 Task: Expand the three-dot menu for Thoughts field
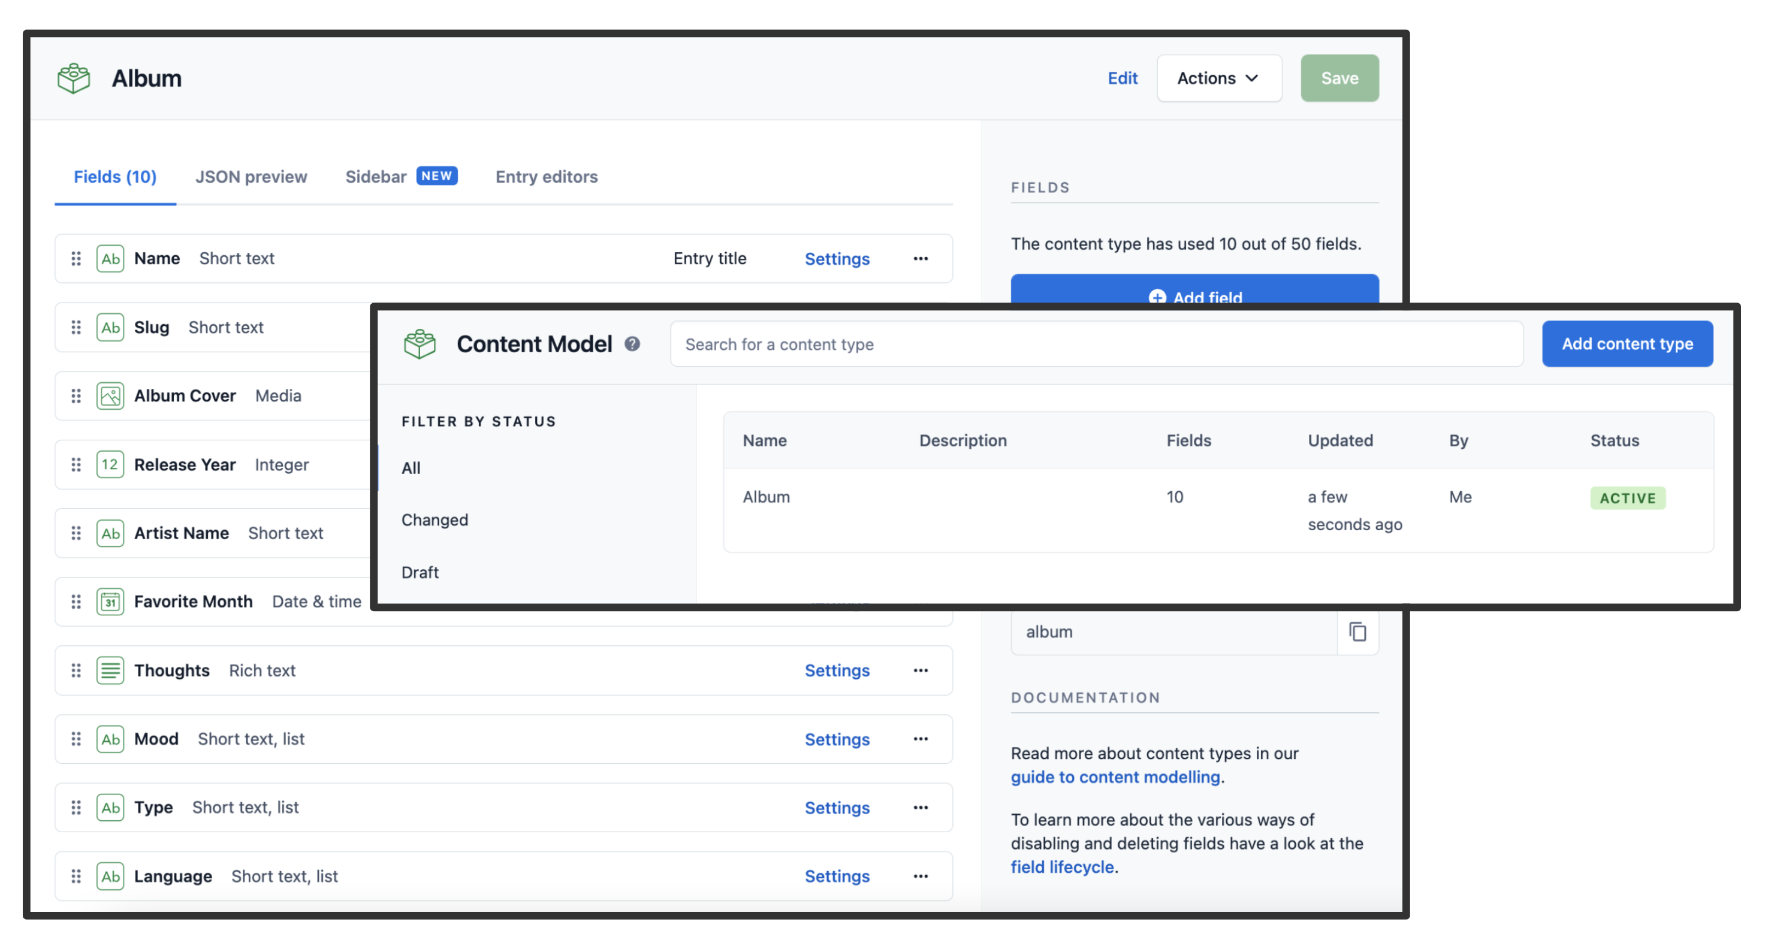(921, 670)
